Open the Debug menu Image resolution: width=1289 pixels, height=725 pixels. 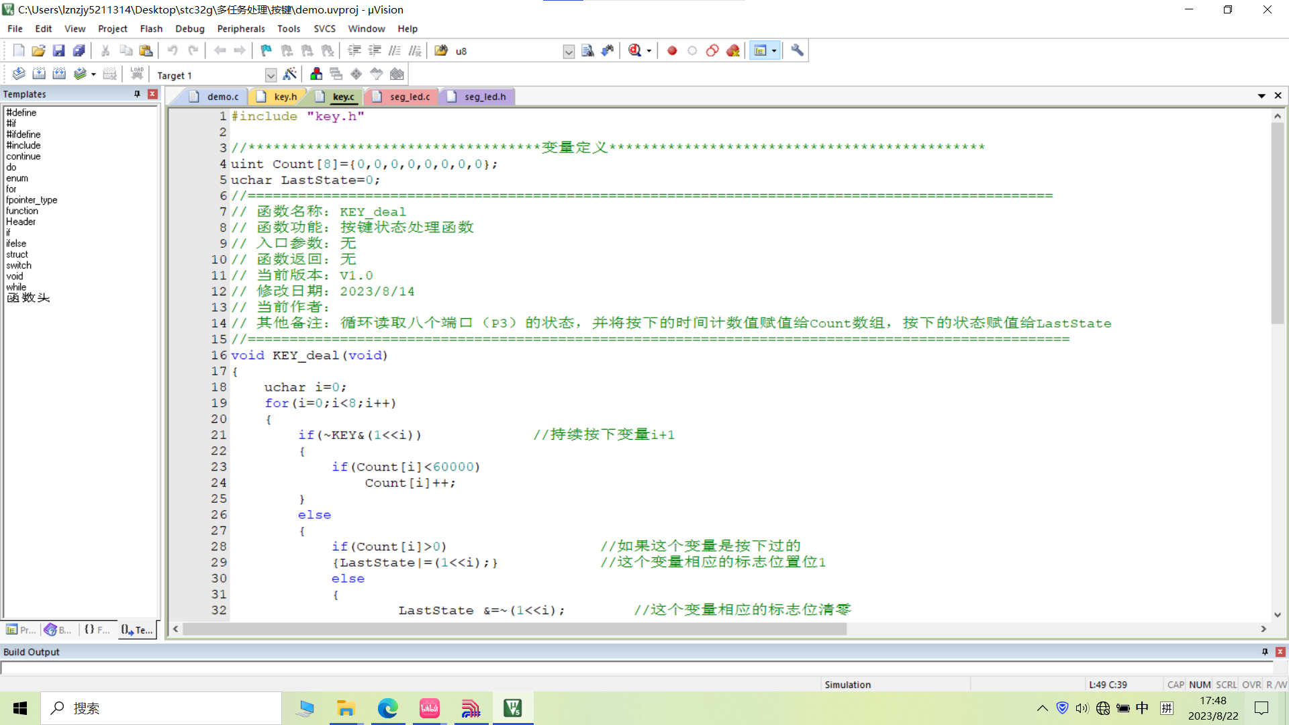click(190, 29)
